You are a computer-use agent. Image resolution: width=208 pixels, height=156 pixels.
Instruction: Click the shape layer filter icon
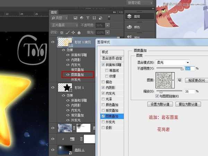click(x=94, y=18)
